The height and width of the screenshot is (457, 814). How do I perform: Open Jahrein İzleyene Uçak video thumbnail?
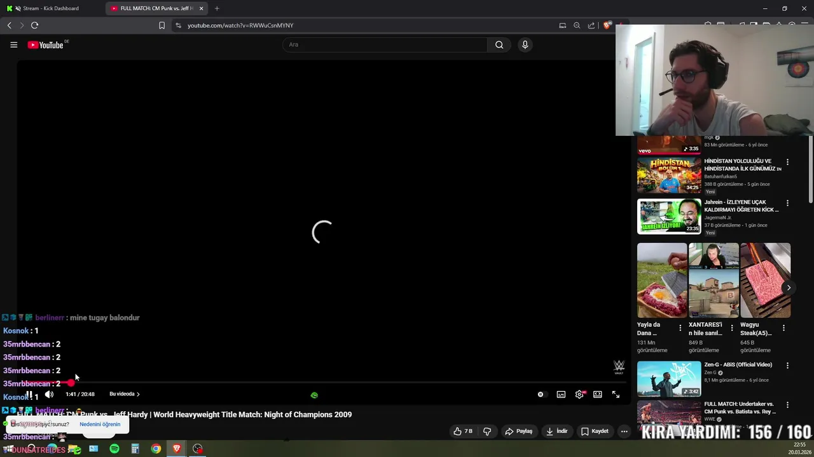click(669, 216)
